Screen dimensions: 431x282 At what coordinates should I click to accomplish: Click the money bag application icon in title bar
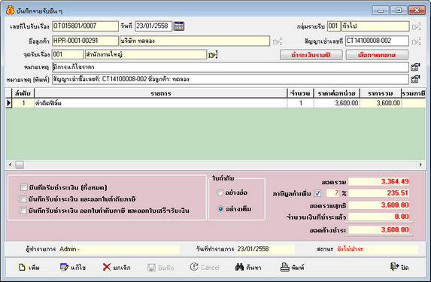tap(11, 11)
